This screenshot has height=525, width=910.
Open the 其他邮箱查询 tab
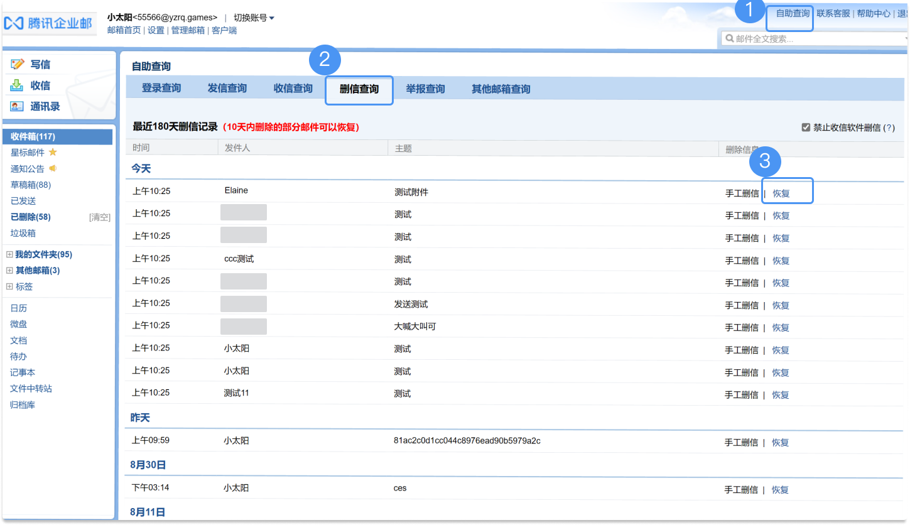[x=501, y=89]
